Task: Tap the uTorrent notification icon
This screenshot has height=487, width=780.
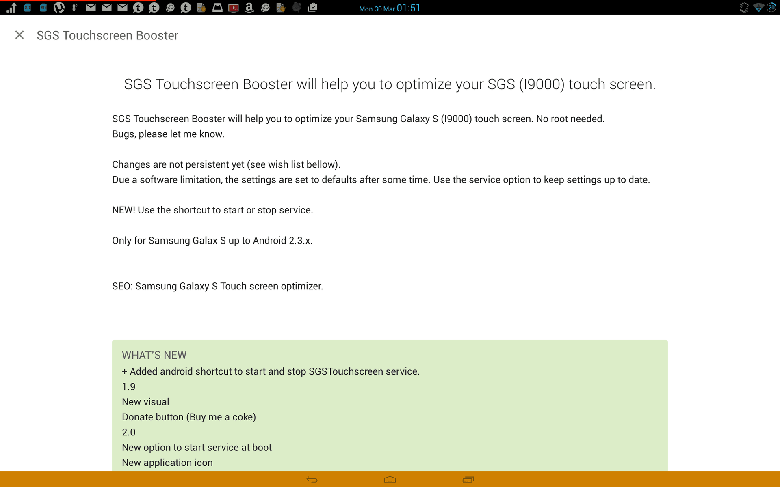Action: [59, 8]
